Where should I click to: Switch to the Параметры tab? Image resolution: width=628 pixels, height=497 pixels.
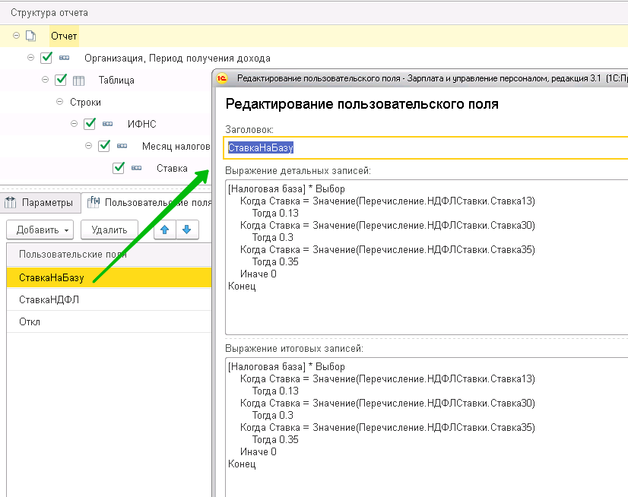coord(39,203)
